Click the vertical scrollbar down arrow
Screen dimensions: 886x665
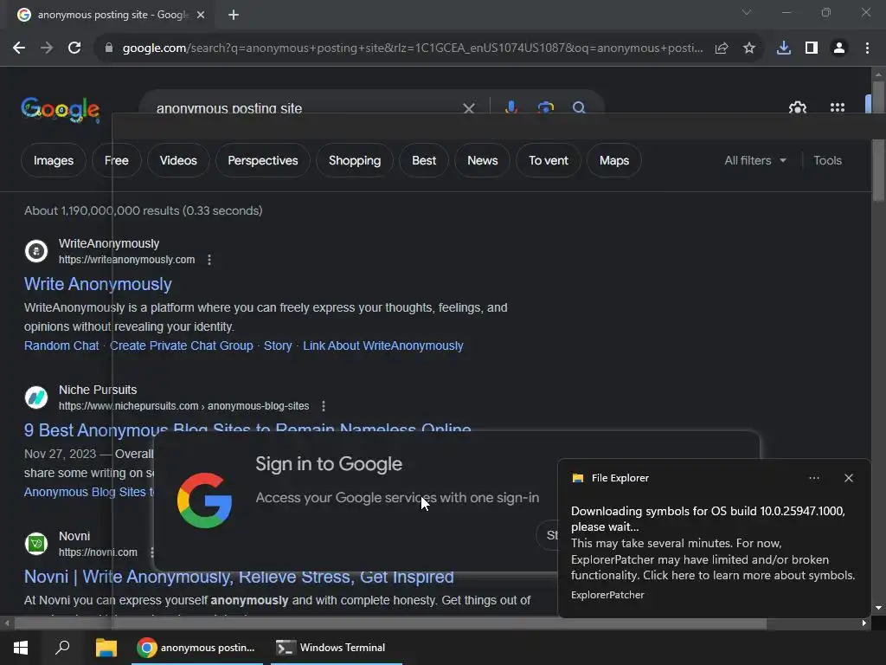878,608
